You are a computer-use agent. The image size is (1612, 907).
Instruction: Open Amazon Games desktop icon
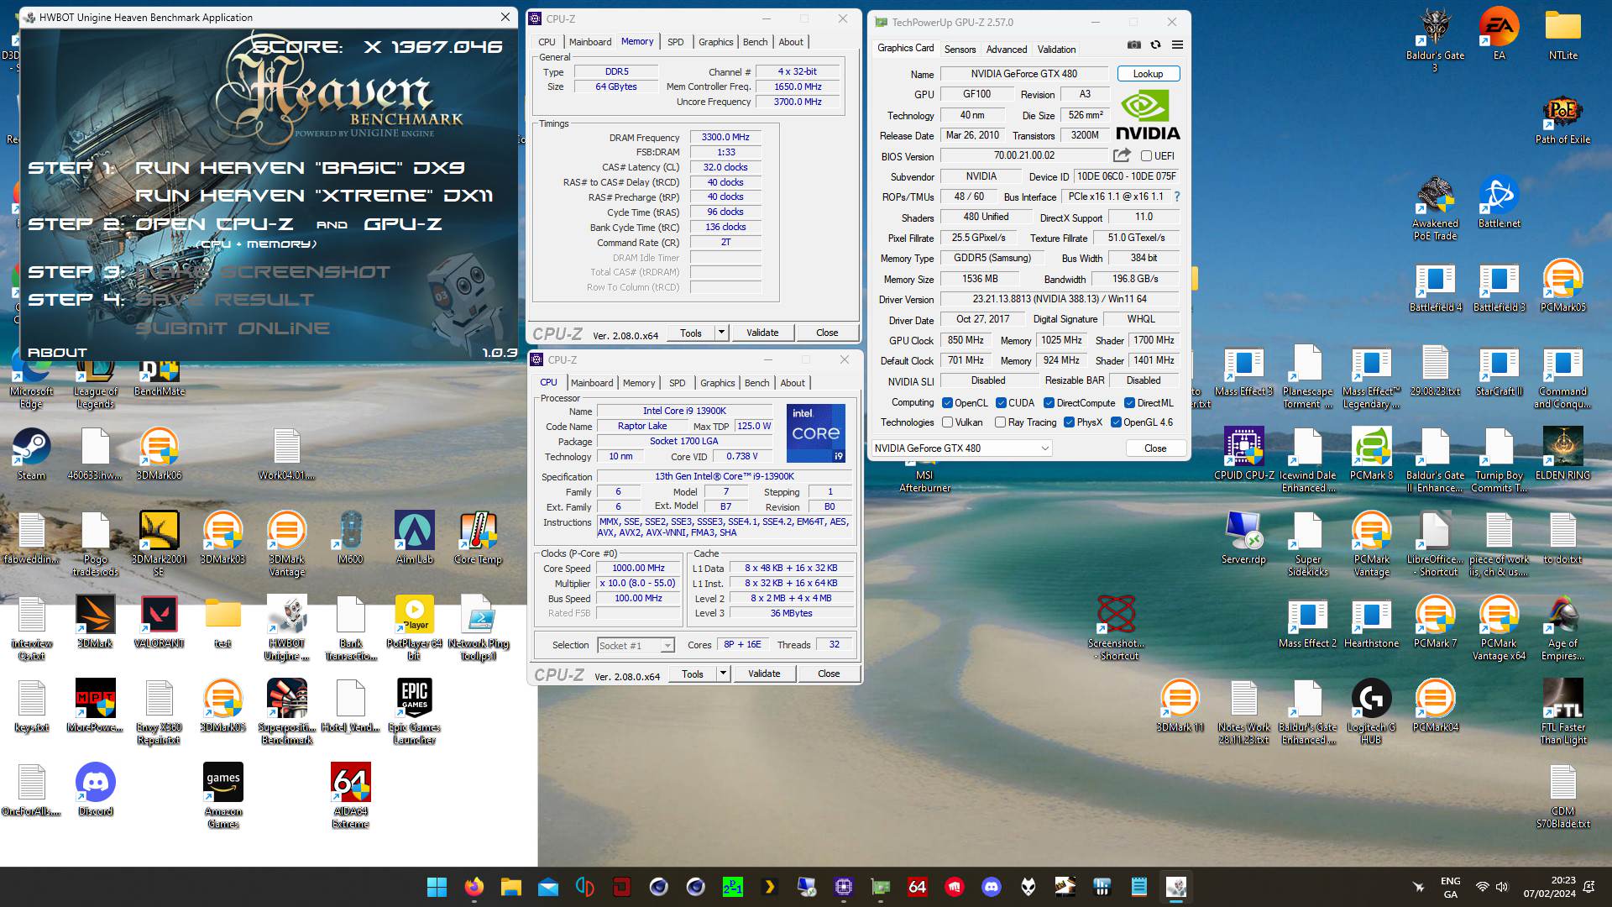point(222,796)
